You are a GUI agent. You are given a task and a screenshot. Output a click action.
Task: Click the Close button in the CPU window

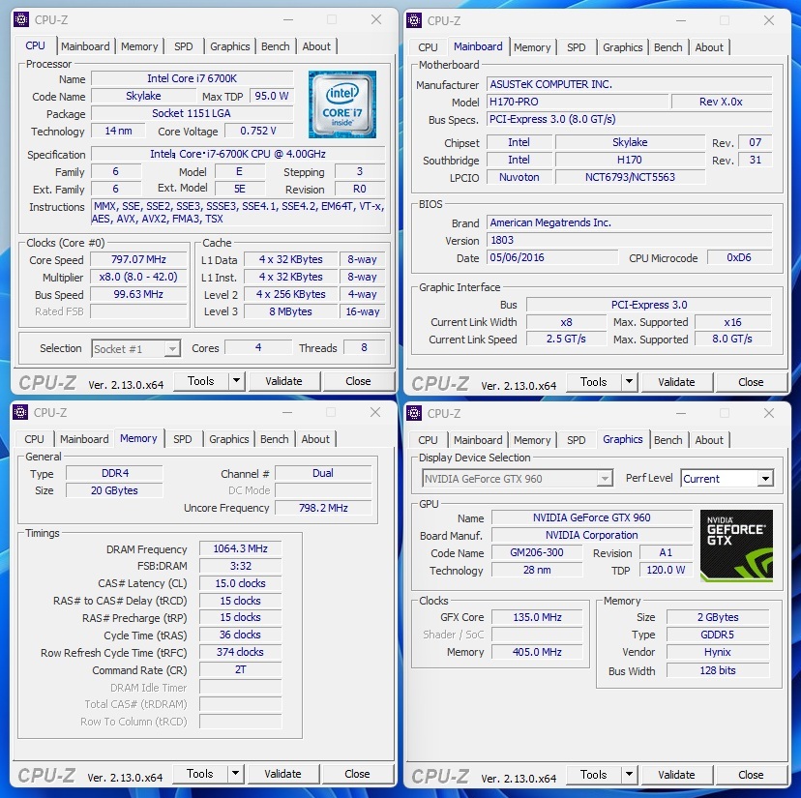pyautogui.click(x=358, y=380)
